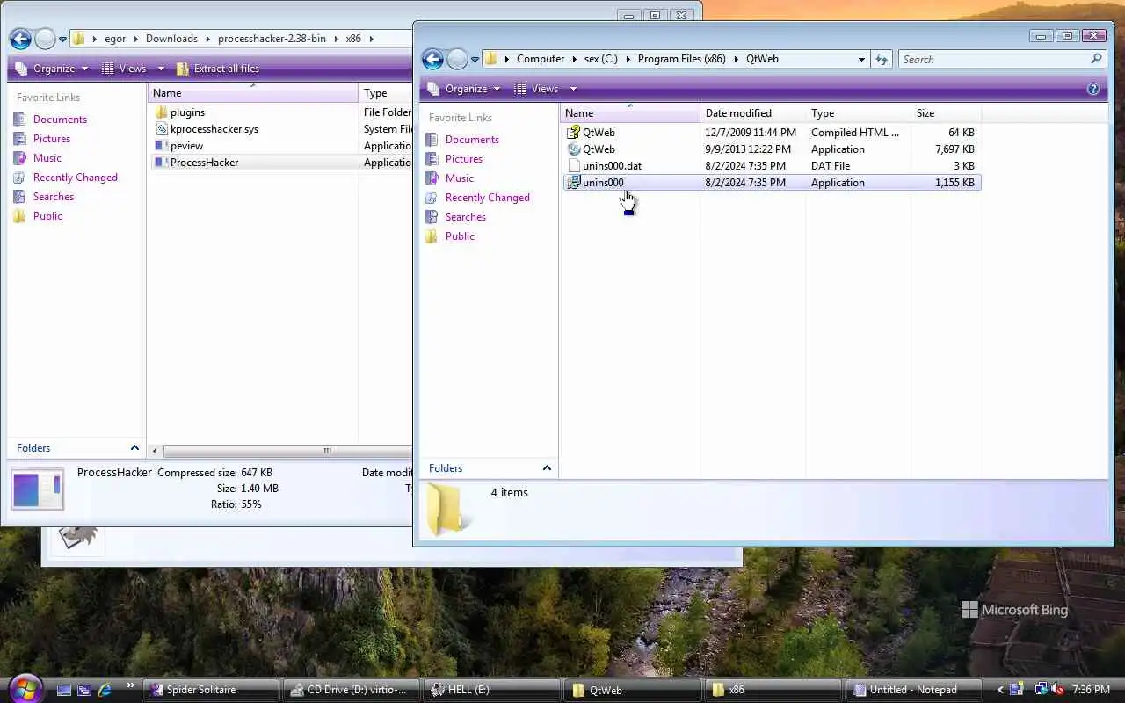This screenshot has height=703, width=1125.
Task: Switch to HELL (E:) taskbar button
Action: coord(493,690)
